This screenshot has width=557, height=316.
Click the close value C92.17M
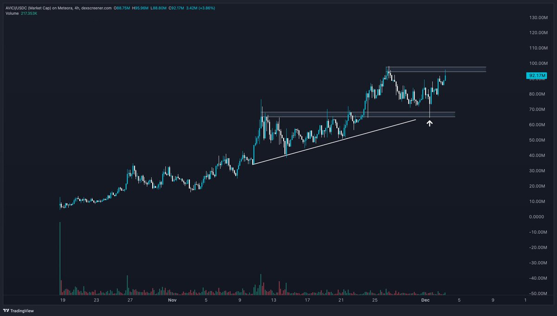click(177, 8)
